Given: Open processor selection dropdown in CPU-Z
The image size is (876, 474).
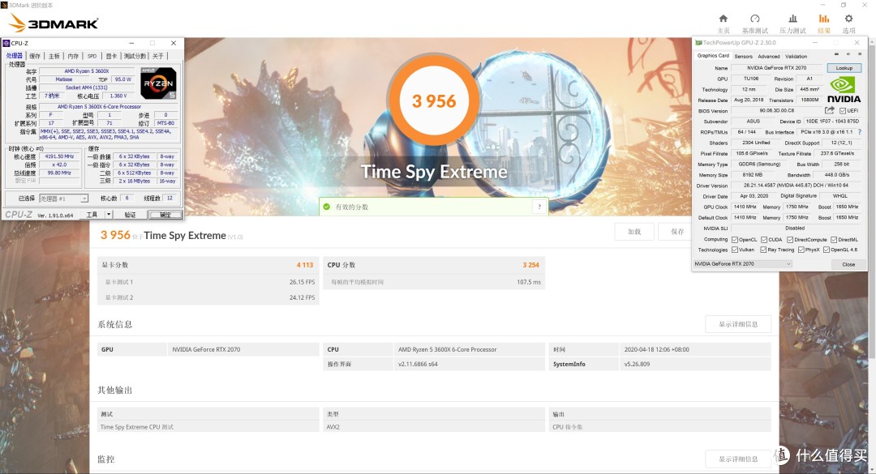Looking at the screenshot, I should [x=64, y=199].
